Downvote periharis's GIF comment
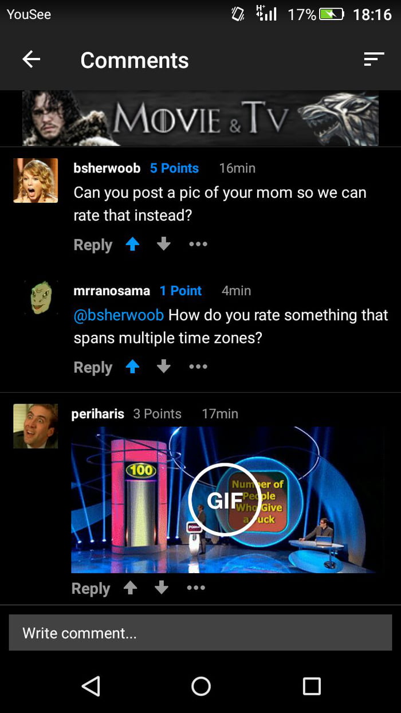This screenshot has height=713, width=401. coord(161,588)
